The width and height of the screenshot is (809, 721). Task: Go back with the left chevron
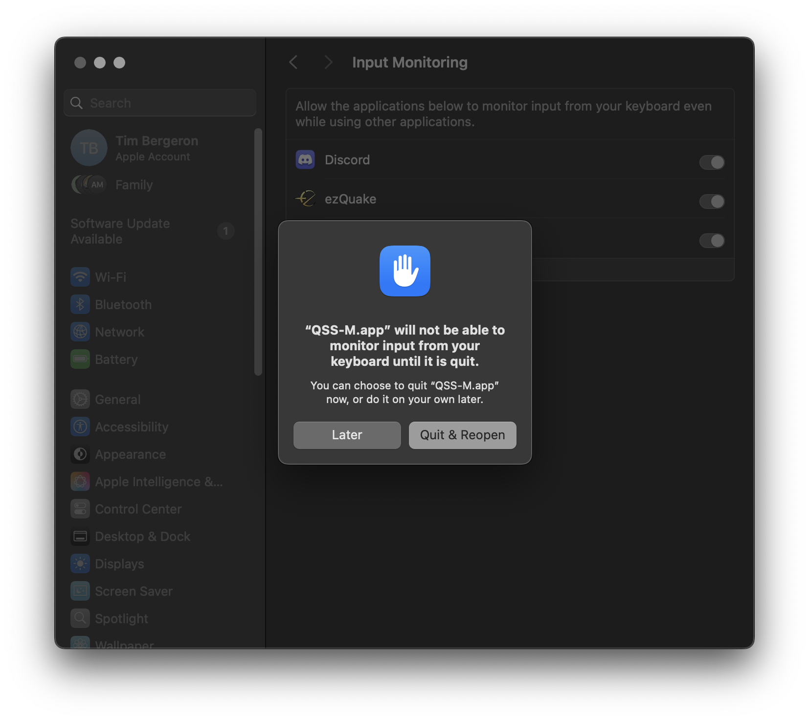[x=293, y=62]
